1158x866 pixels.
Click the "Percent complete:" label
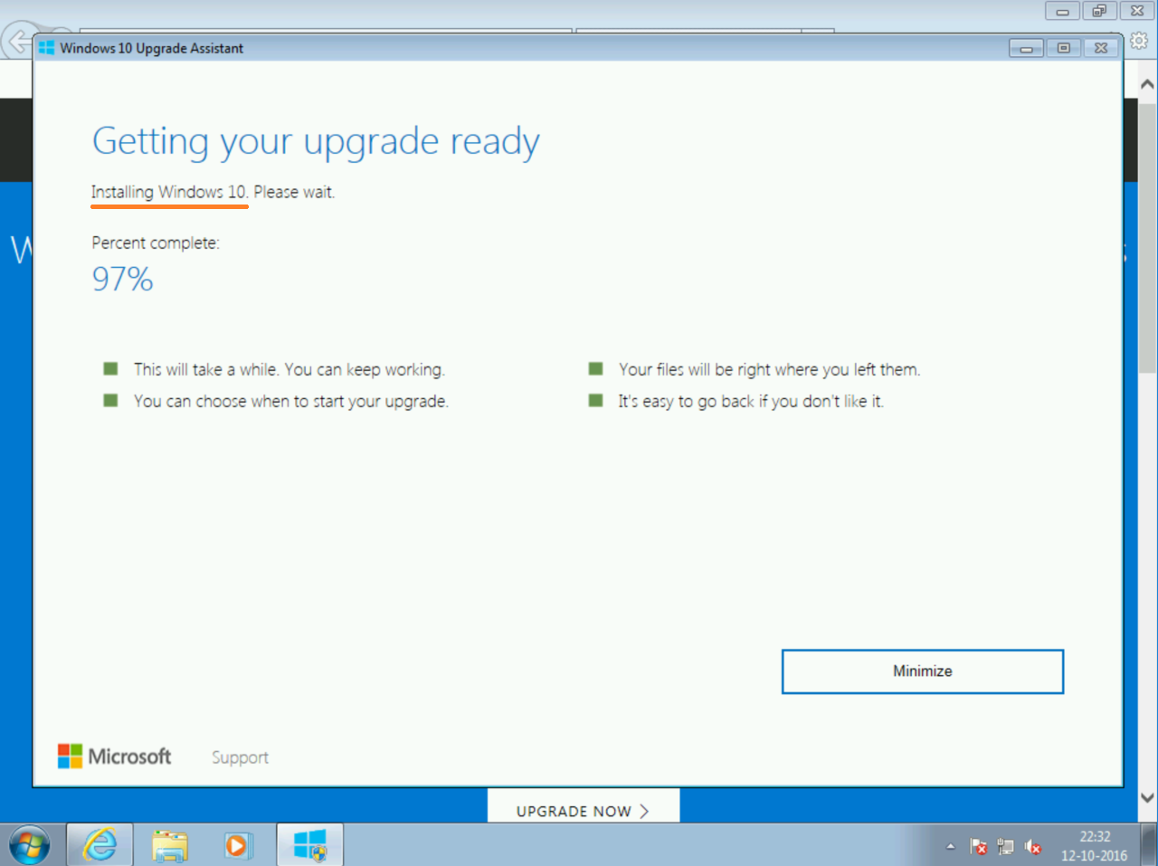[156, 243]
